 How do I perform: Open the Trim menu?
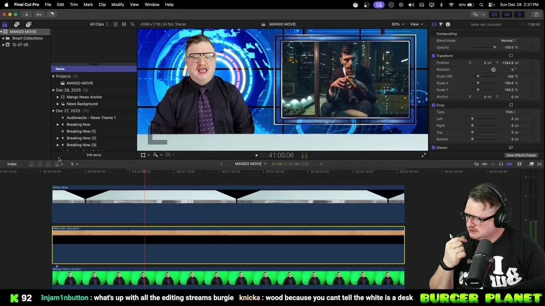(x=74, y=5)
